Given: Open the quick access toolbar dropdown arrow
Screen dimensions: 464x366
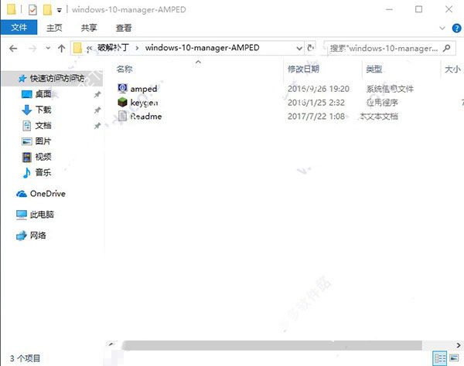Looking at the screenshot, I should pyautogui.click(x=60, y=11).
